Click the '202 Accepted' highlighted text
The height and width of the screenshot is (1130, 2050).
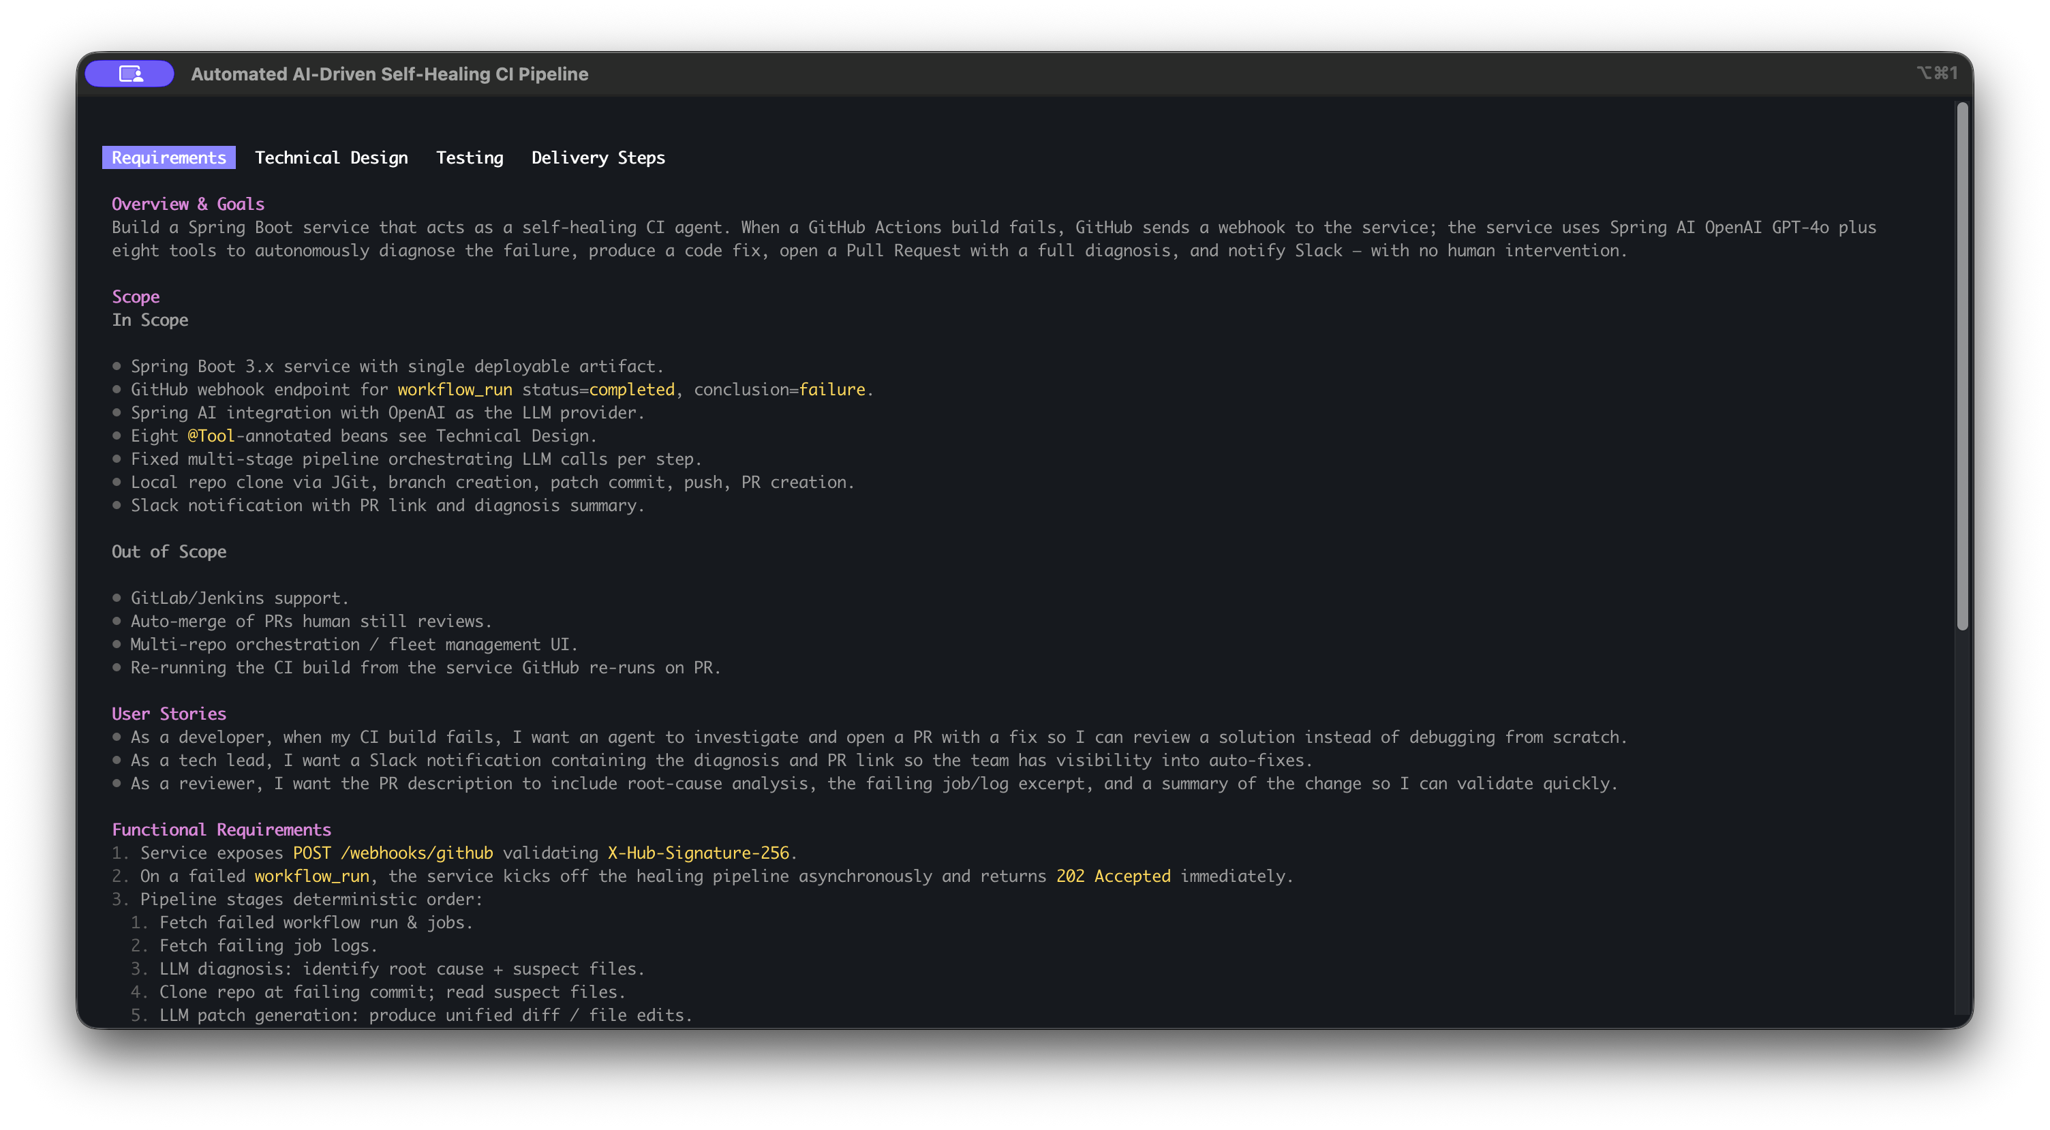1114,876
